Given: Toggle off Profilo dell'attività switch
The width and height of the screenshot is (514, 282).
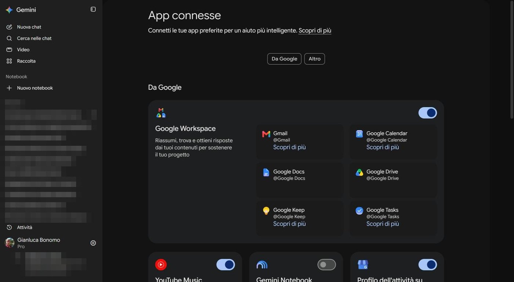Looking at the screenshot, I should tap(428, 265).
